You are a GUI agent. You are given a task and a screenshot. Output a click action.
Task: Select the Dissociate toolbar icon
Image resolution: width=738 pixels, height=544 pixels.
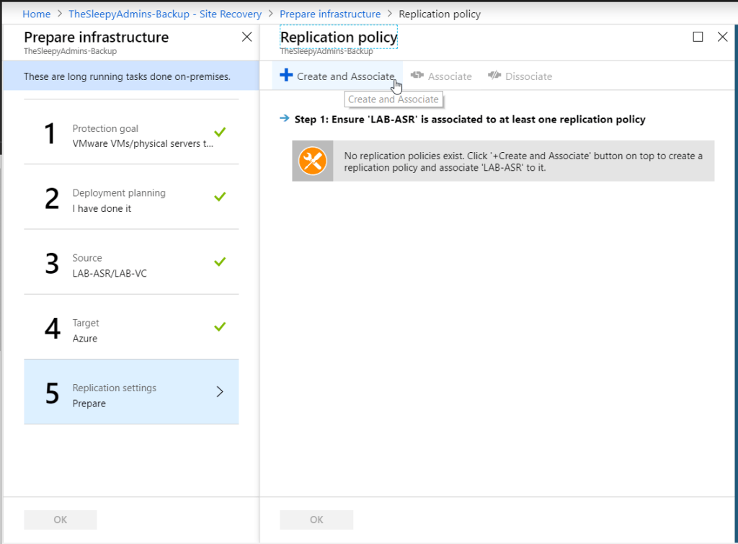[496, 76]
